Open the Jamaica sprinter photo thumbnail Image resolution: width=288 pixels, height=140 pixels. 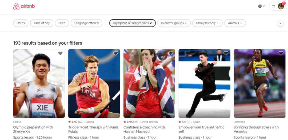(x=259, y=83)
